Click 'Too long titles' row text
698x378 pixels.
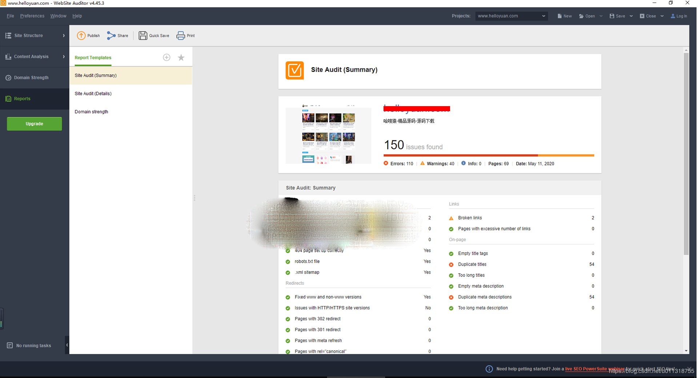click(x=471, y=276)
